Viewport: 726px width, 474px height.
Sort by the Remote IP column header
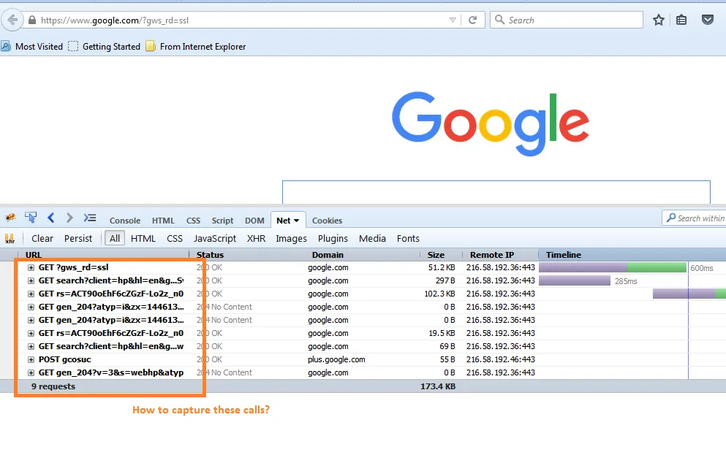500,255
